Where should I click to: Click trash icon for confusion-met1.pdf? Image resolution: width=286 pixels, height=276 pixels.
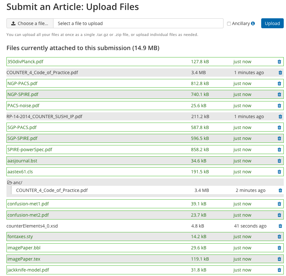279,204
